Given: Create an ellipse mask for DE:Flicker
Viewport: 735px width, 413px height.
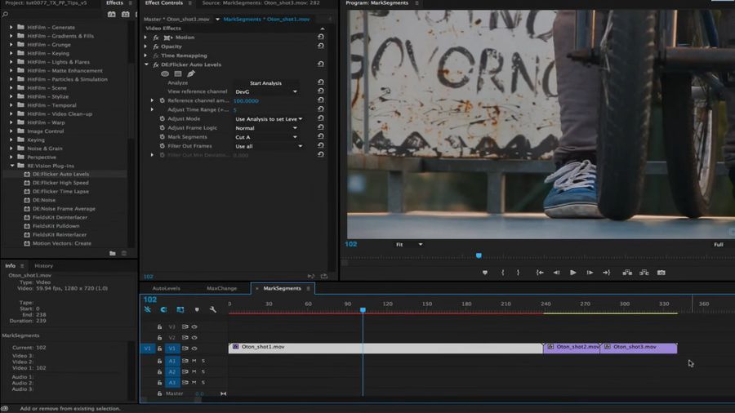Looking at the screenshot, I should (x=165, y=73).
